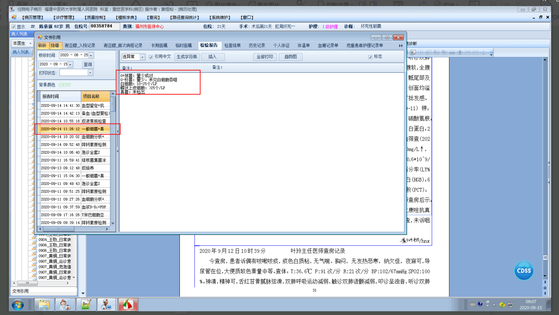The width and height of the screenshot is (559, 315).
Task: Open 0904_王勋_日常病 document icon
Action: [x=35, y=239]
